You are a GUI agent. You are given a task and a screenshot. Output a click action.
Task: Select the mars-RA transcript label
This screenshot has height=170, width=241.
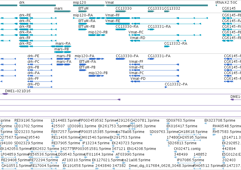coord(63,44)
